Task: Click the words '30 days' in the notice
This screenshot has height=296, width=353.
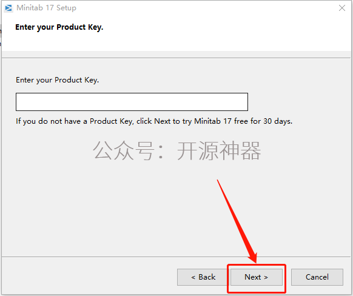Action: pos(277,121)
